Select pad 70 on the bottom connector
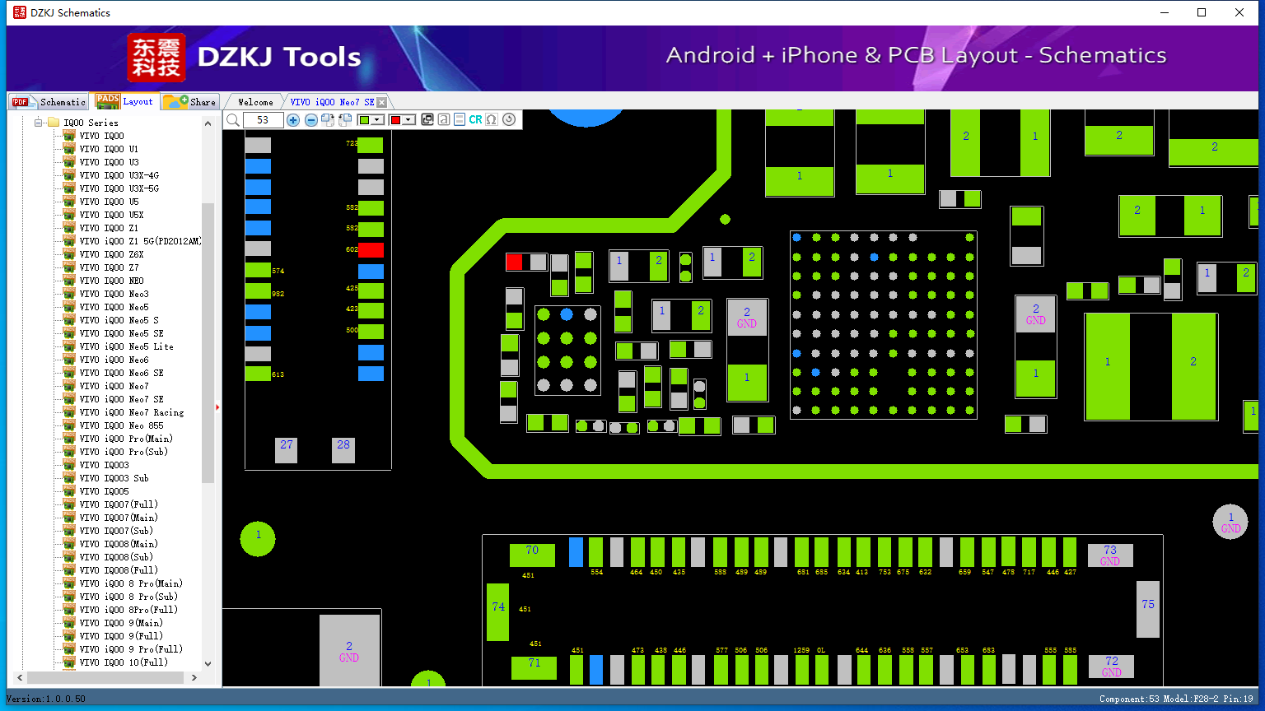This screenshot has width=1265, height=711. (532, 555)
